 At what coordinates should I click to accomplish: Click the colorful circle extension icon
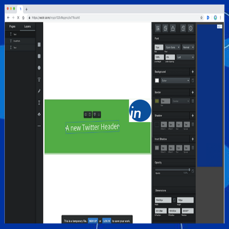[x=215, y=18]
